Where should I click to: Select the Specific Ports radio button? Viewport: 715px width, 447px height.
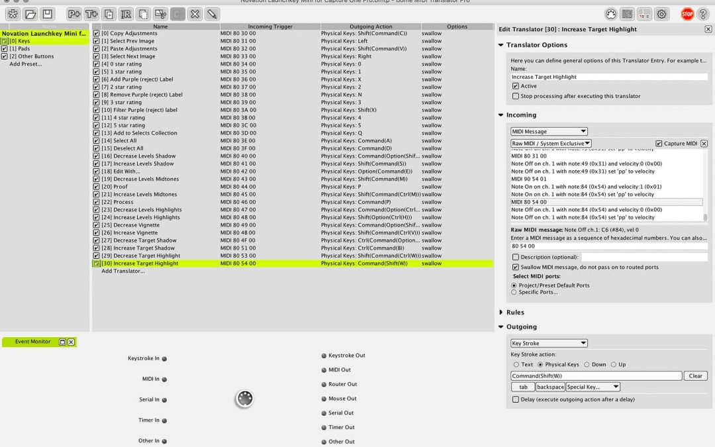(x=514, y=292)
